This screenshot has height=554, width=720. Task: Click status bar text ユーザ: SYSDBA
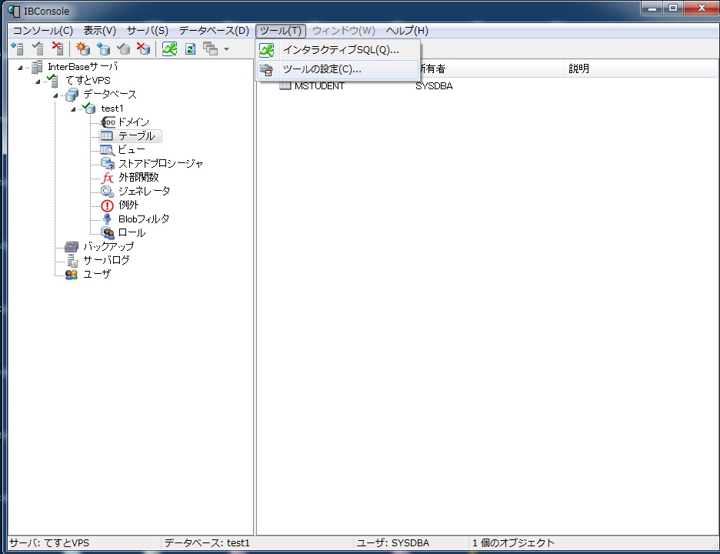(x=393, y=543)
